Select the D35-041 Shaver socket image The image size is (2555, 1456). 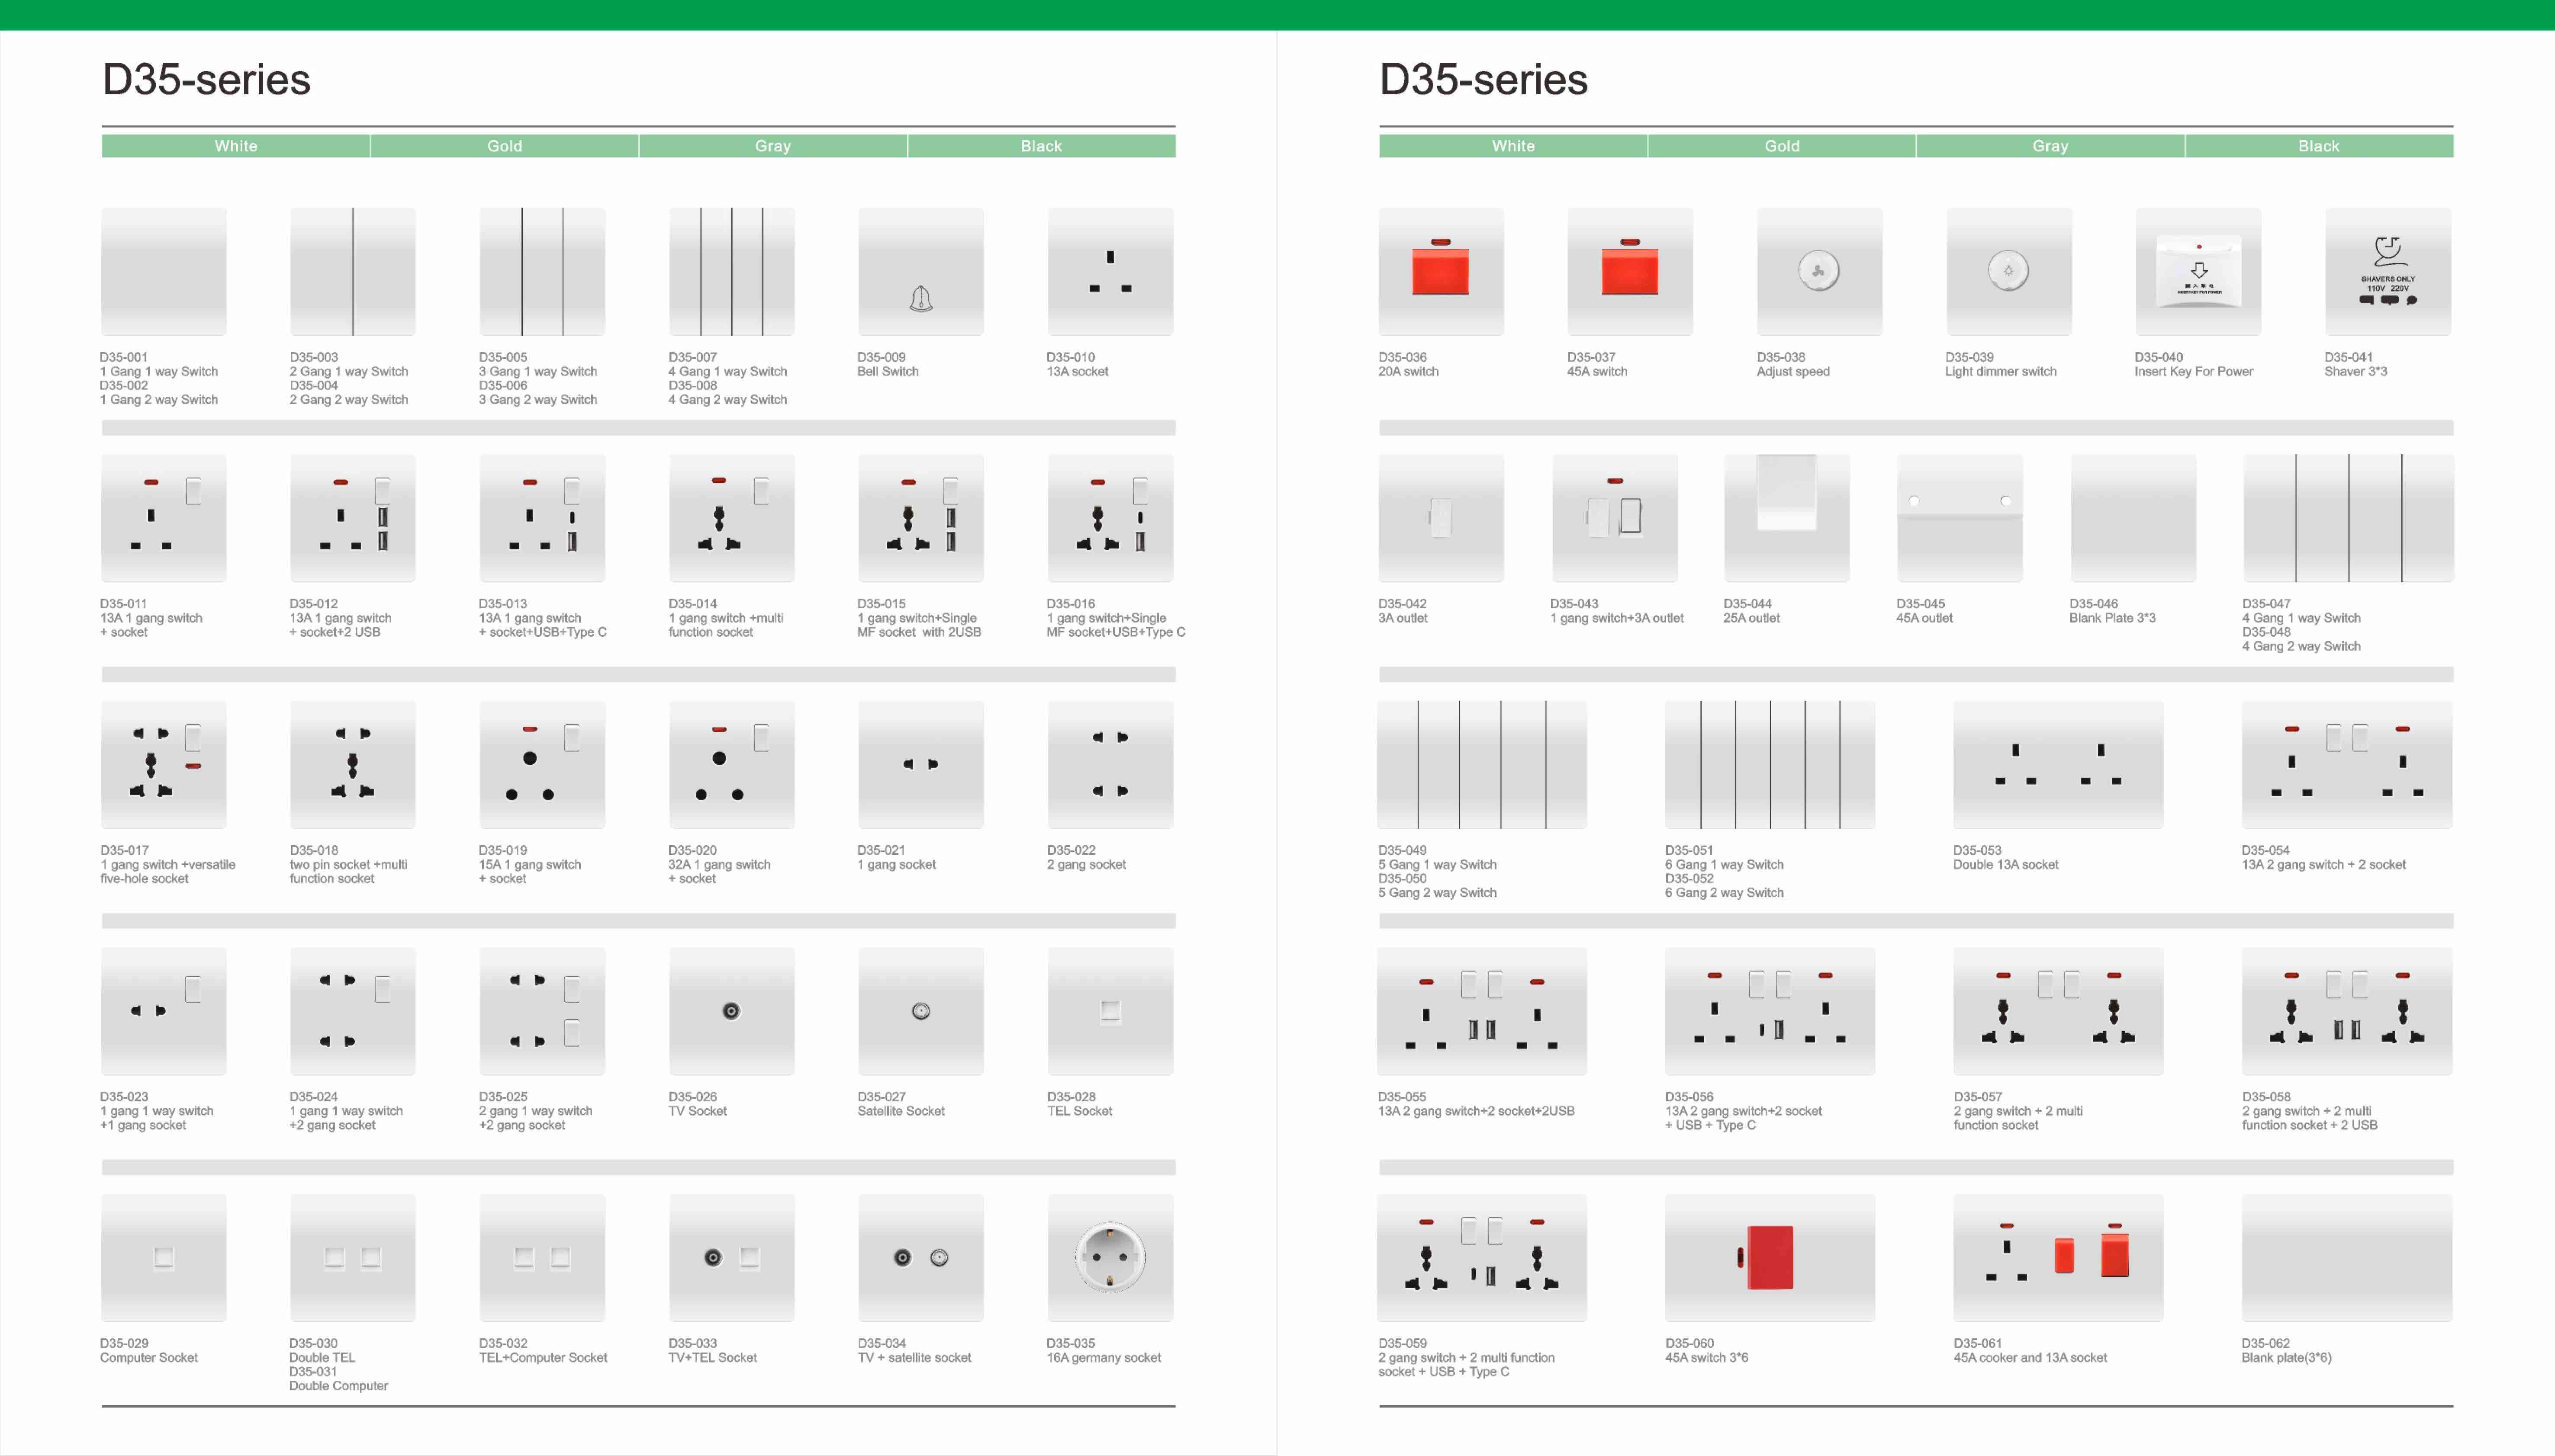pos(2388,271)
